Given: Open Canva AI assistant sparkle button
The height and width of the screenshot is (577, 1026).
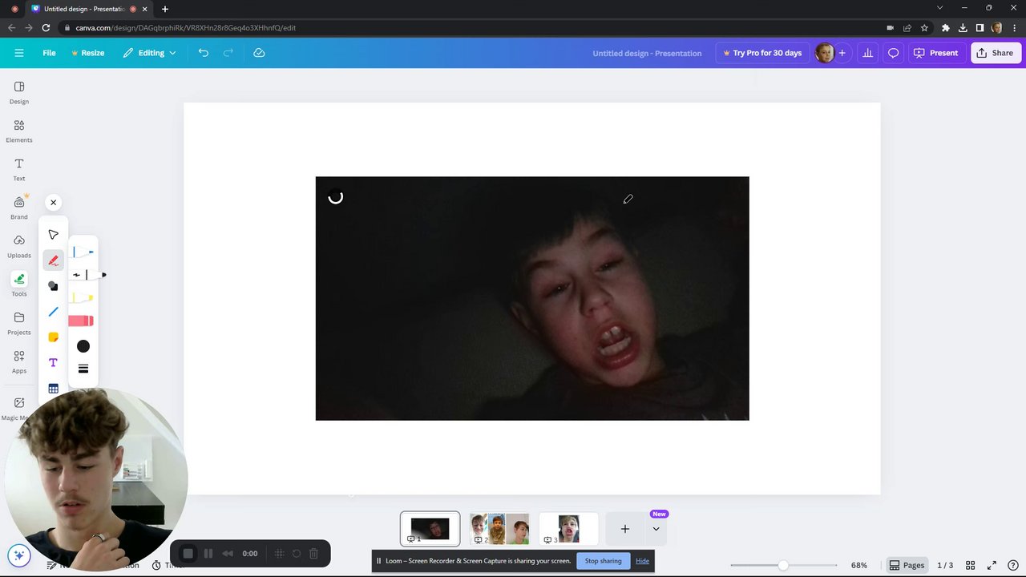Looking at the screenshot, I should click(19, 555).
